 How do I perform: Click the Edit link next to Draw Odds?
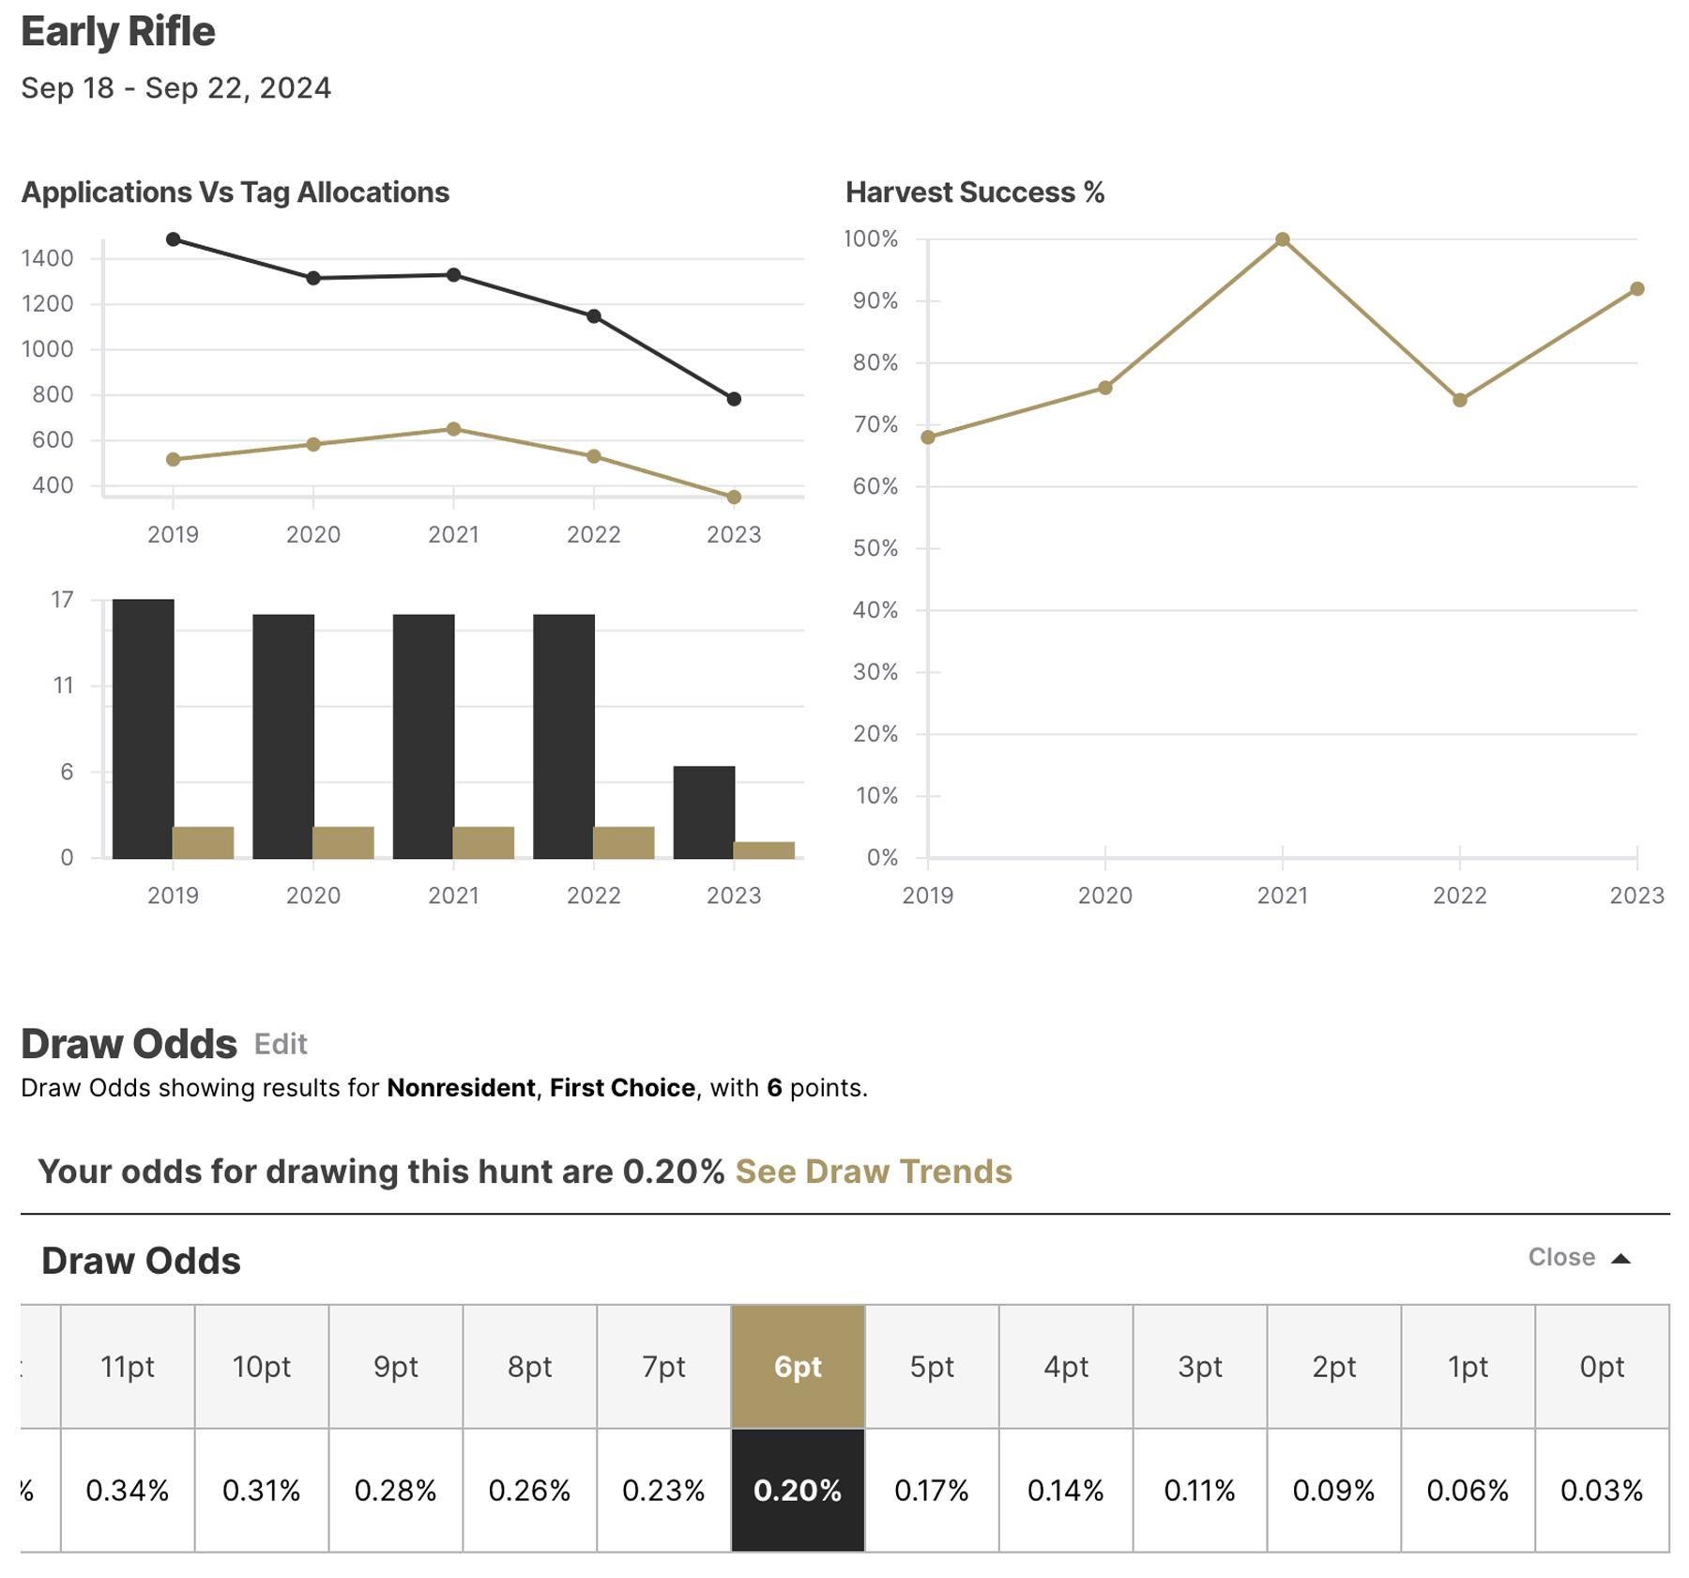point(281,1044)
